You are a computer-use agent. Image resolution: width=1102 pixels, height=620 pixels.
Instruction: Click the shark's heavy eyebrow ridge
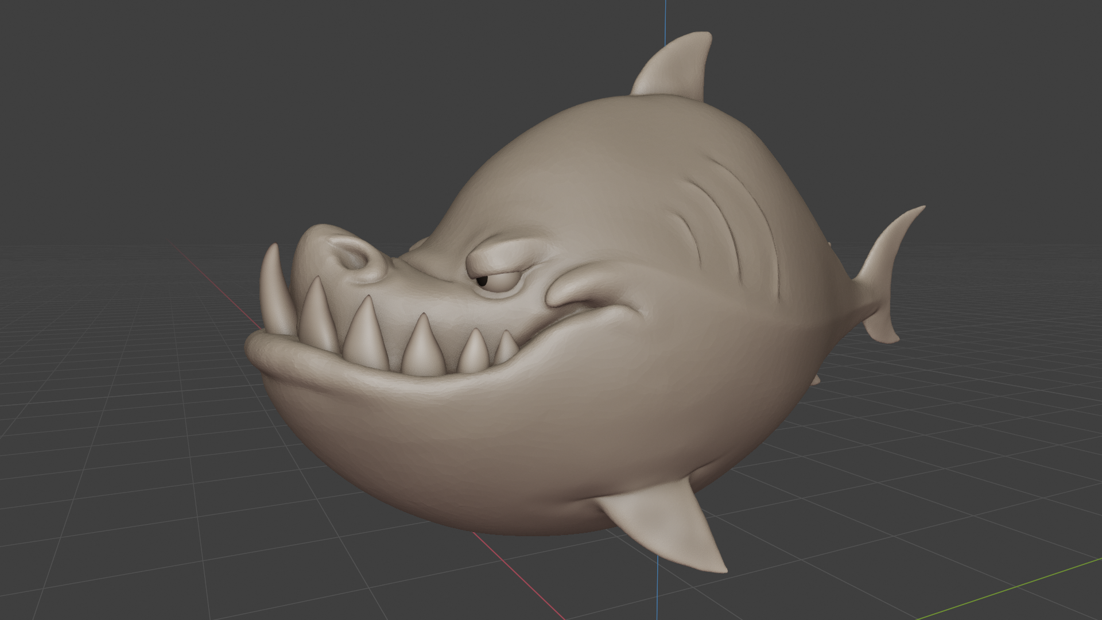click(499, 257)
